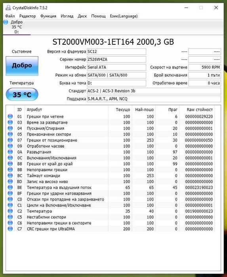Open the Функция menu
The width and height of the screenshot is (227, 277).
pyautogui.click(x=48, y=16)
